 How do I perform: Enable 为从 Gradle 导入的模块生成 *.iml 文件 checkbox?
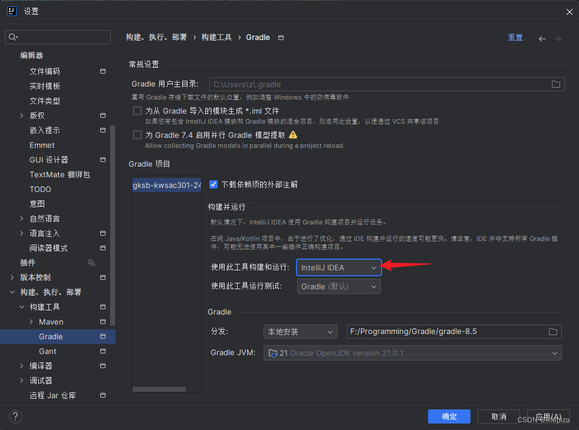tap(137, 111)
